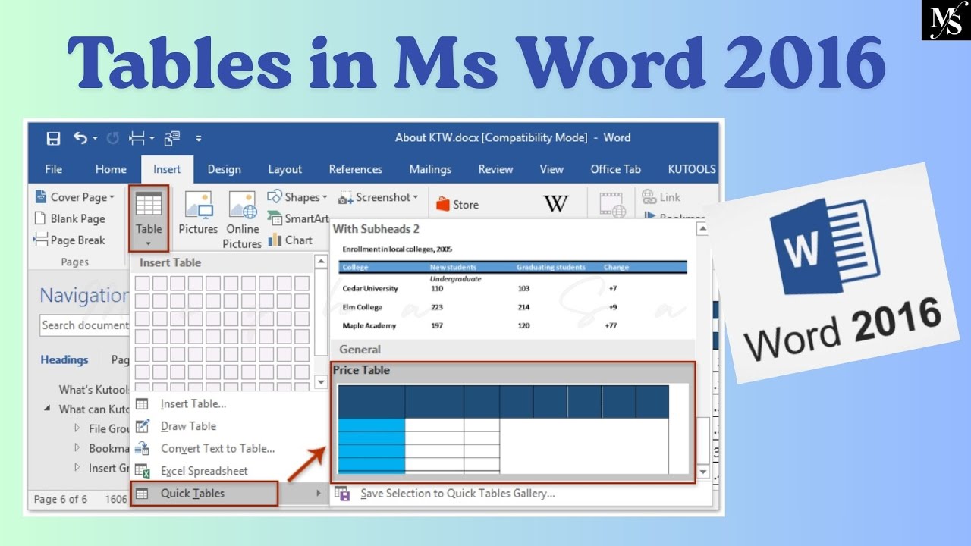This screenshot has height=546, width=971.
Task: Select the Insert ribbon tab
Action: 167,169
